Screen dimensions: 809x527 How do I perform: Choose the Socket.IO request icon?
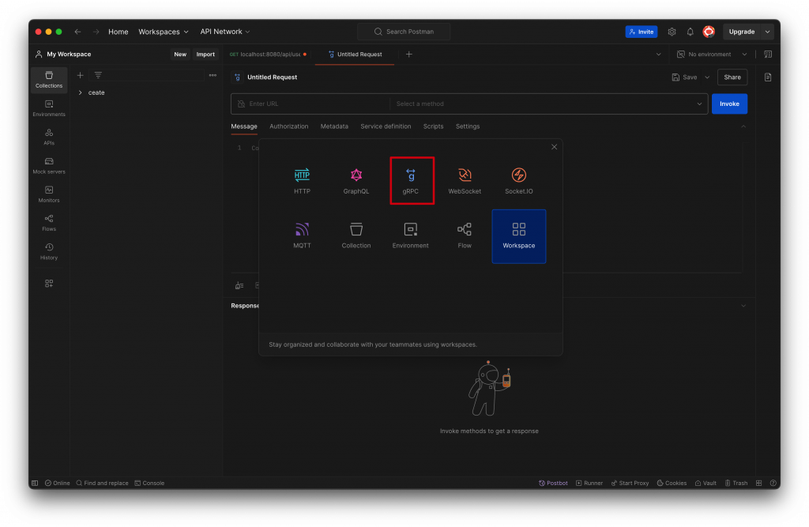[518, 181]
